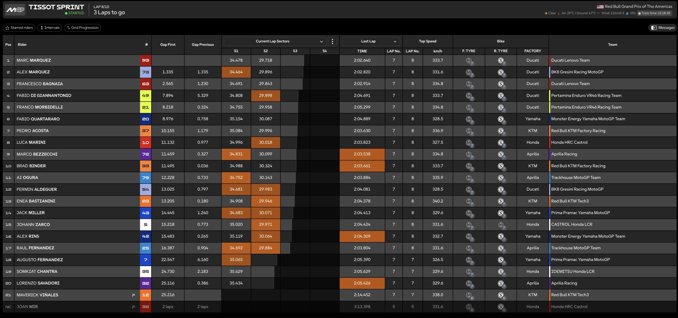Click the FACTORY column subheader
The image size is (678, 318).
(x=533, y=51)
